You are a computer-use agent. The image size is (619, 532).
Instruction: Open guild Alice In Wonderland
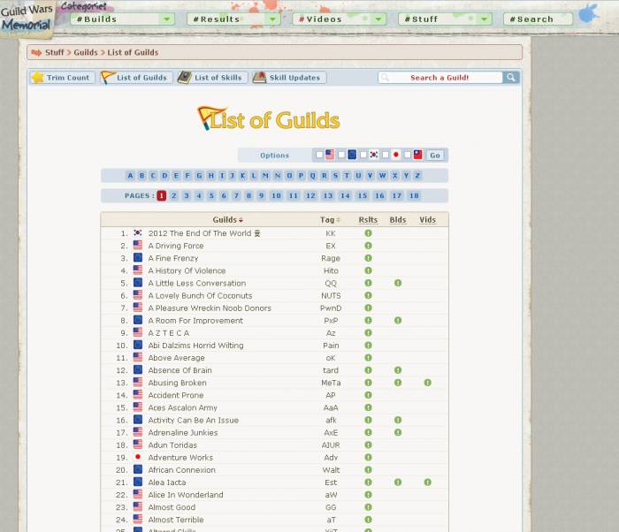click(186, 495)
